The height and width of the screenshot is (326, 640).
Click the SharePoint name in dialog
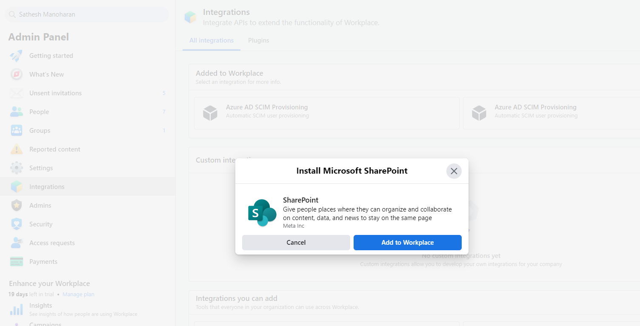[300, 200]
